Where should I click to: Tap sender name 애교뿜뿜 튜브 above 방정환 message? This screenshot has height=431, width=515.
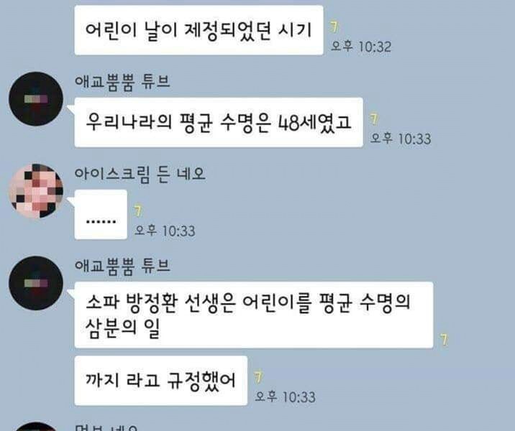click(122, 266)
